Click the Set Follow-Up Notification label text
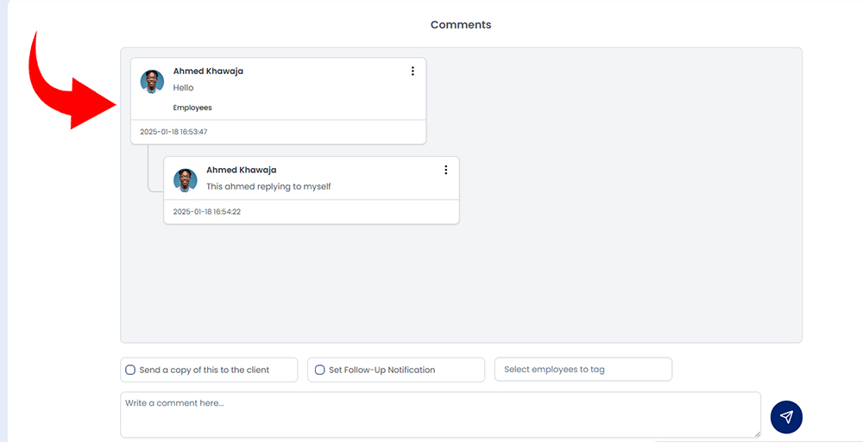The width and height of the screenshot is (863, 442). (382, 370)
